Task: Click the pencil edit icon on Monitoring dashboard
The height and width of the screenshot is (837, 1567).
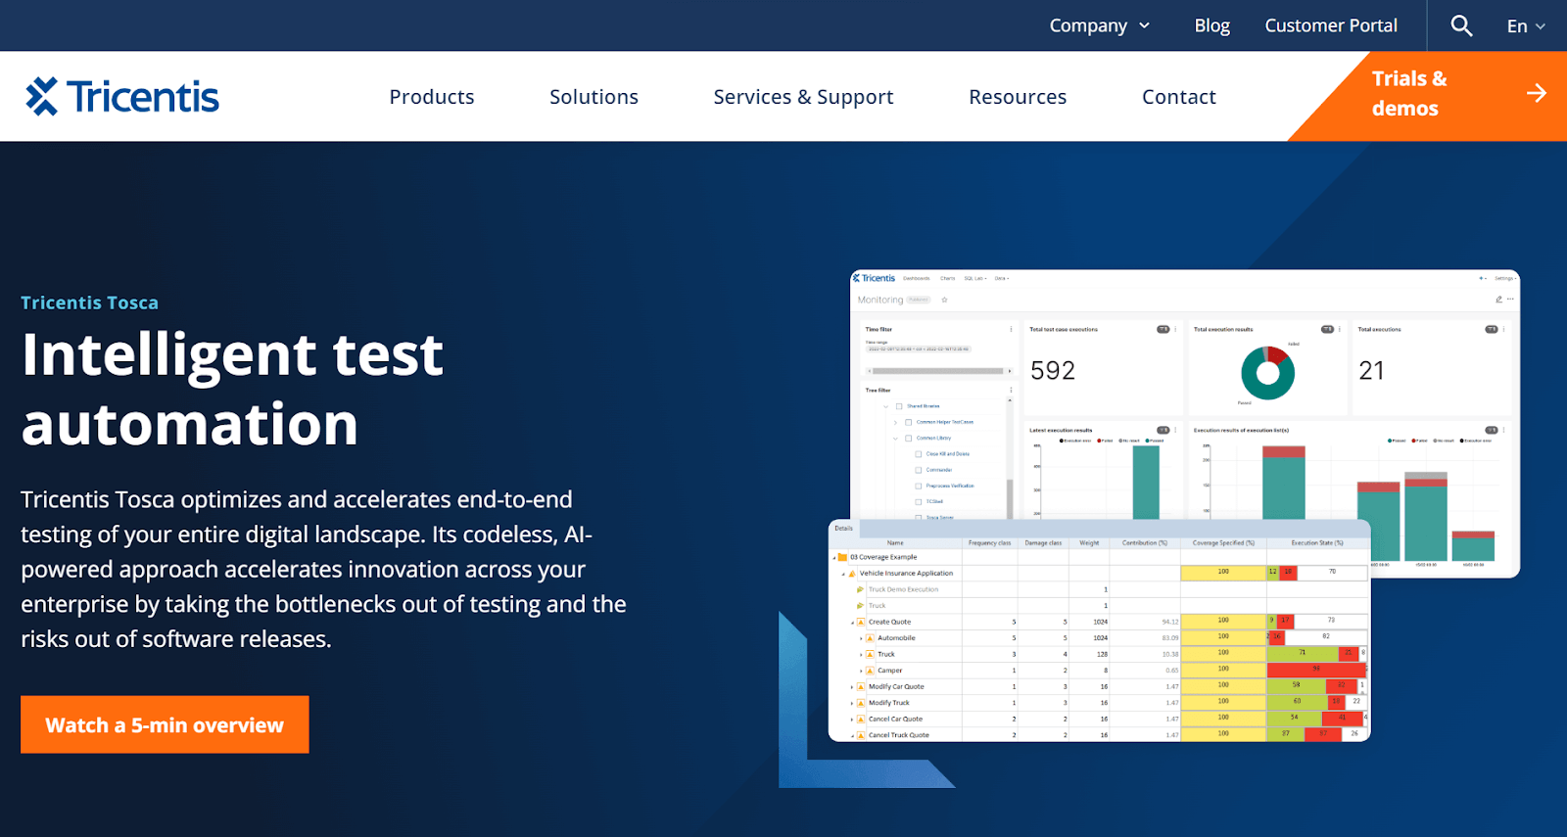Action: (x=1498, y=300)
